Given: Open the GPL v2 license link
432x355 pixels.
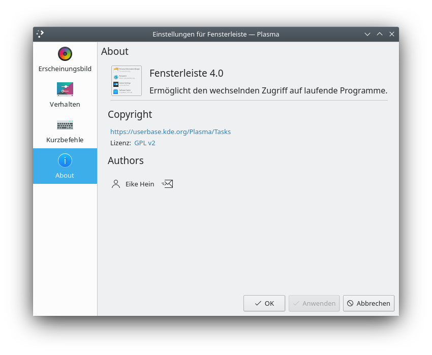Looking at the screenshot, I should coord(145,143).
